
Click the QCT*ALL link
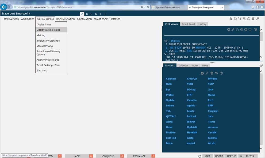pyautogui.click(x=171, y=116)
